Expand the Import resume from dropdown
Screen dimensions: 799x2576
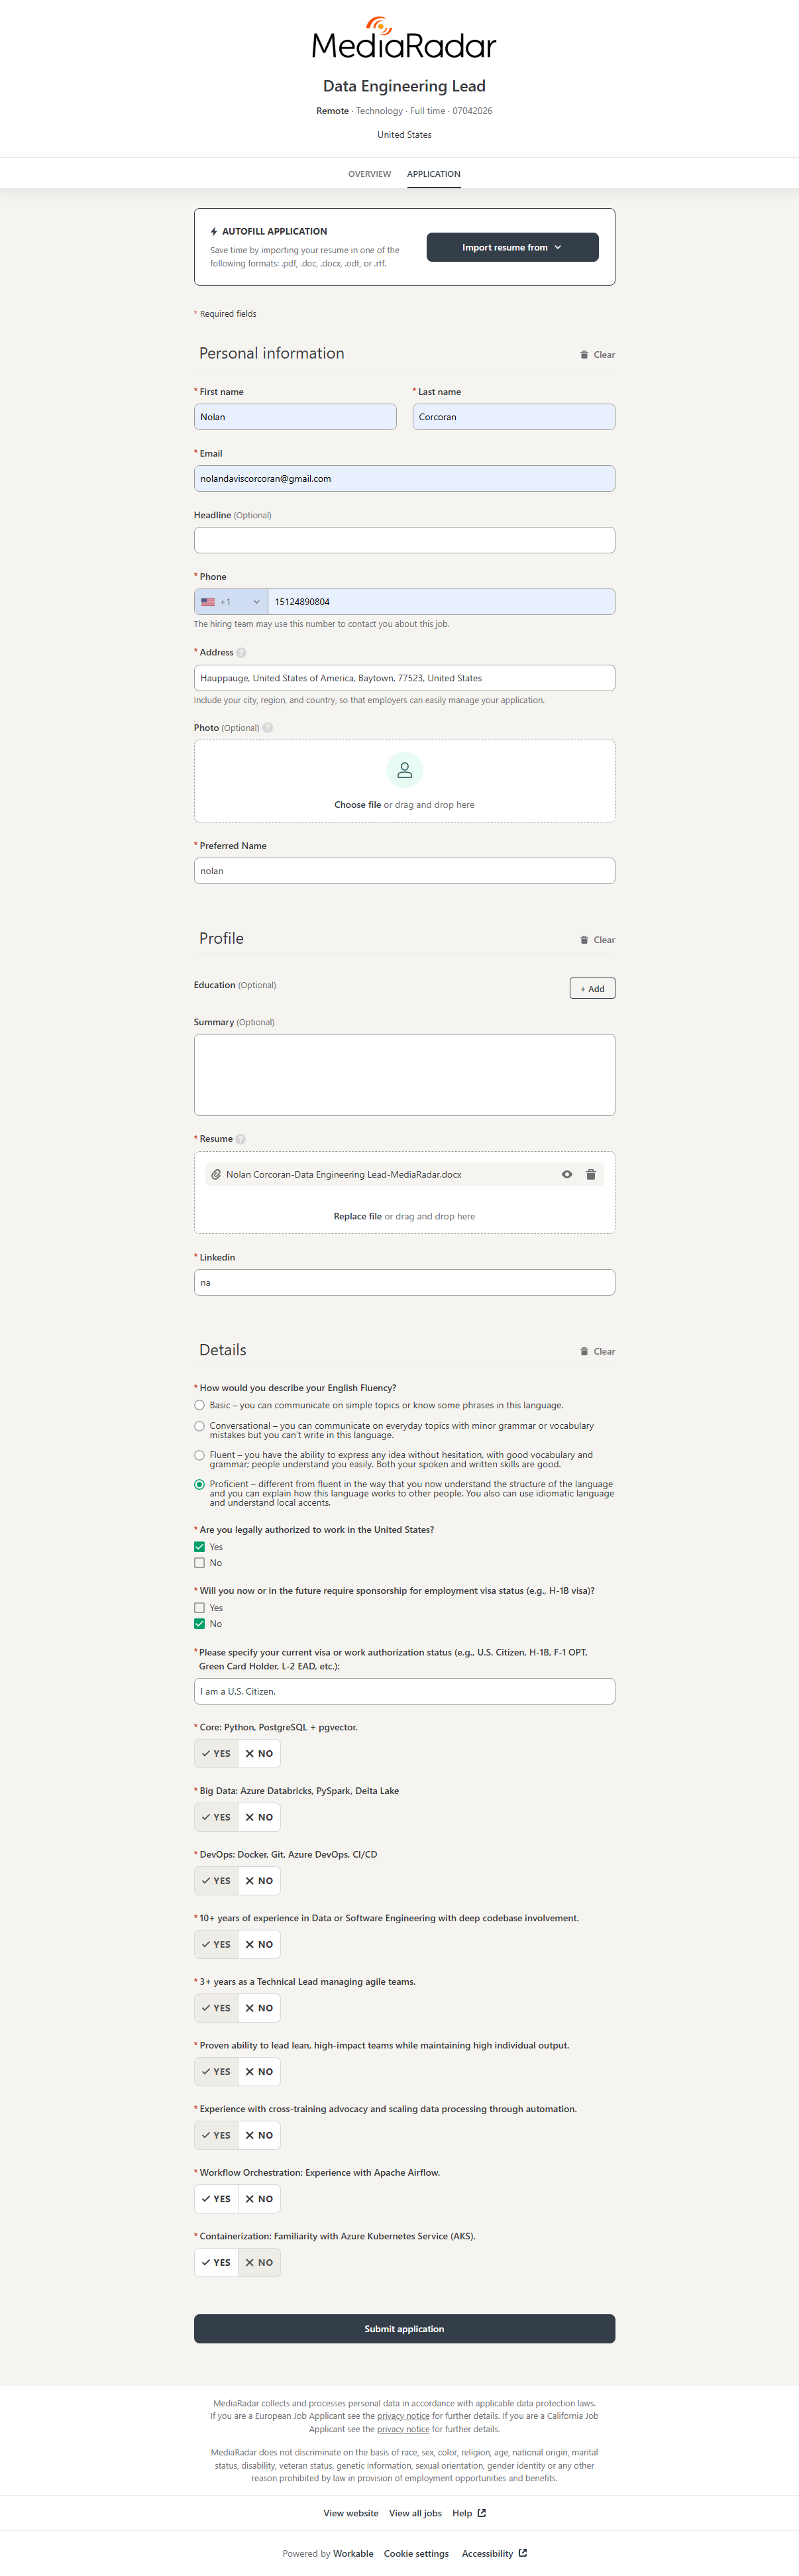(x=512, y=247)
